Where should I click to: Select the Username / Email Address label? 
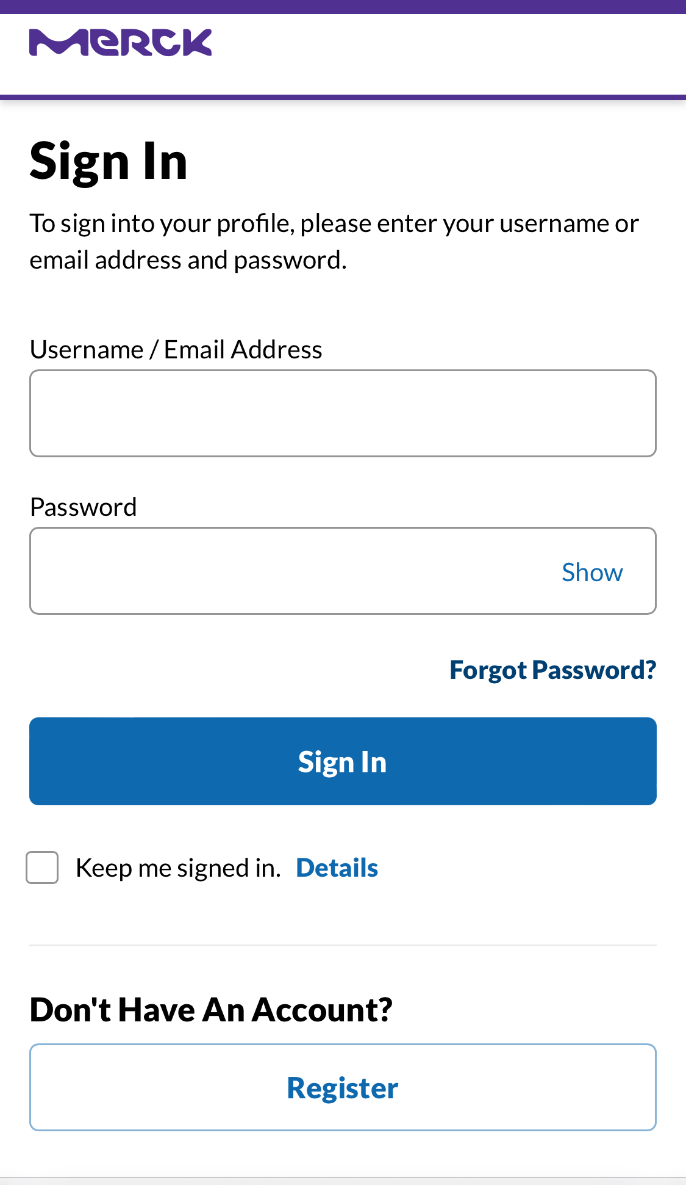(176, 349)
